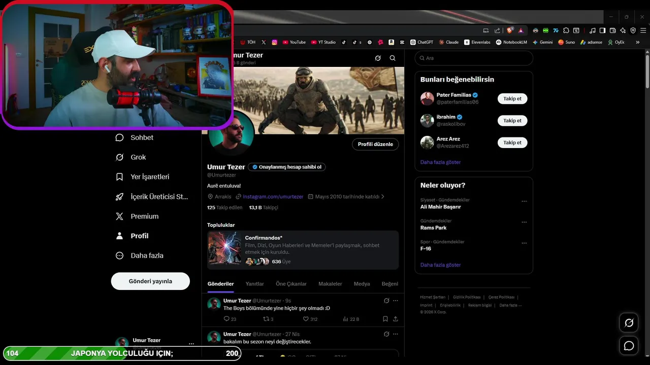Follow Arez Arez with Takip et
650x365 pixels.
click(x=512, y=142)
